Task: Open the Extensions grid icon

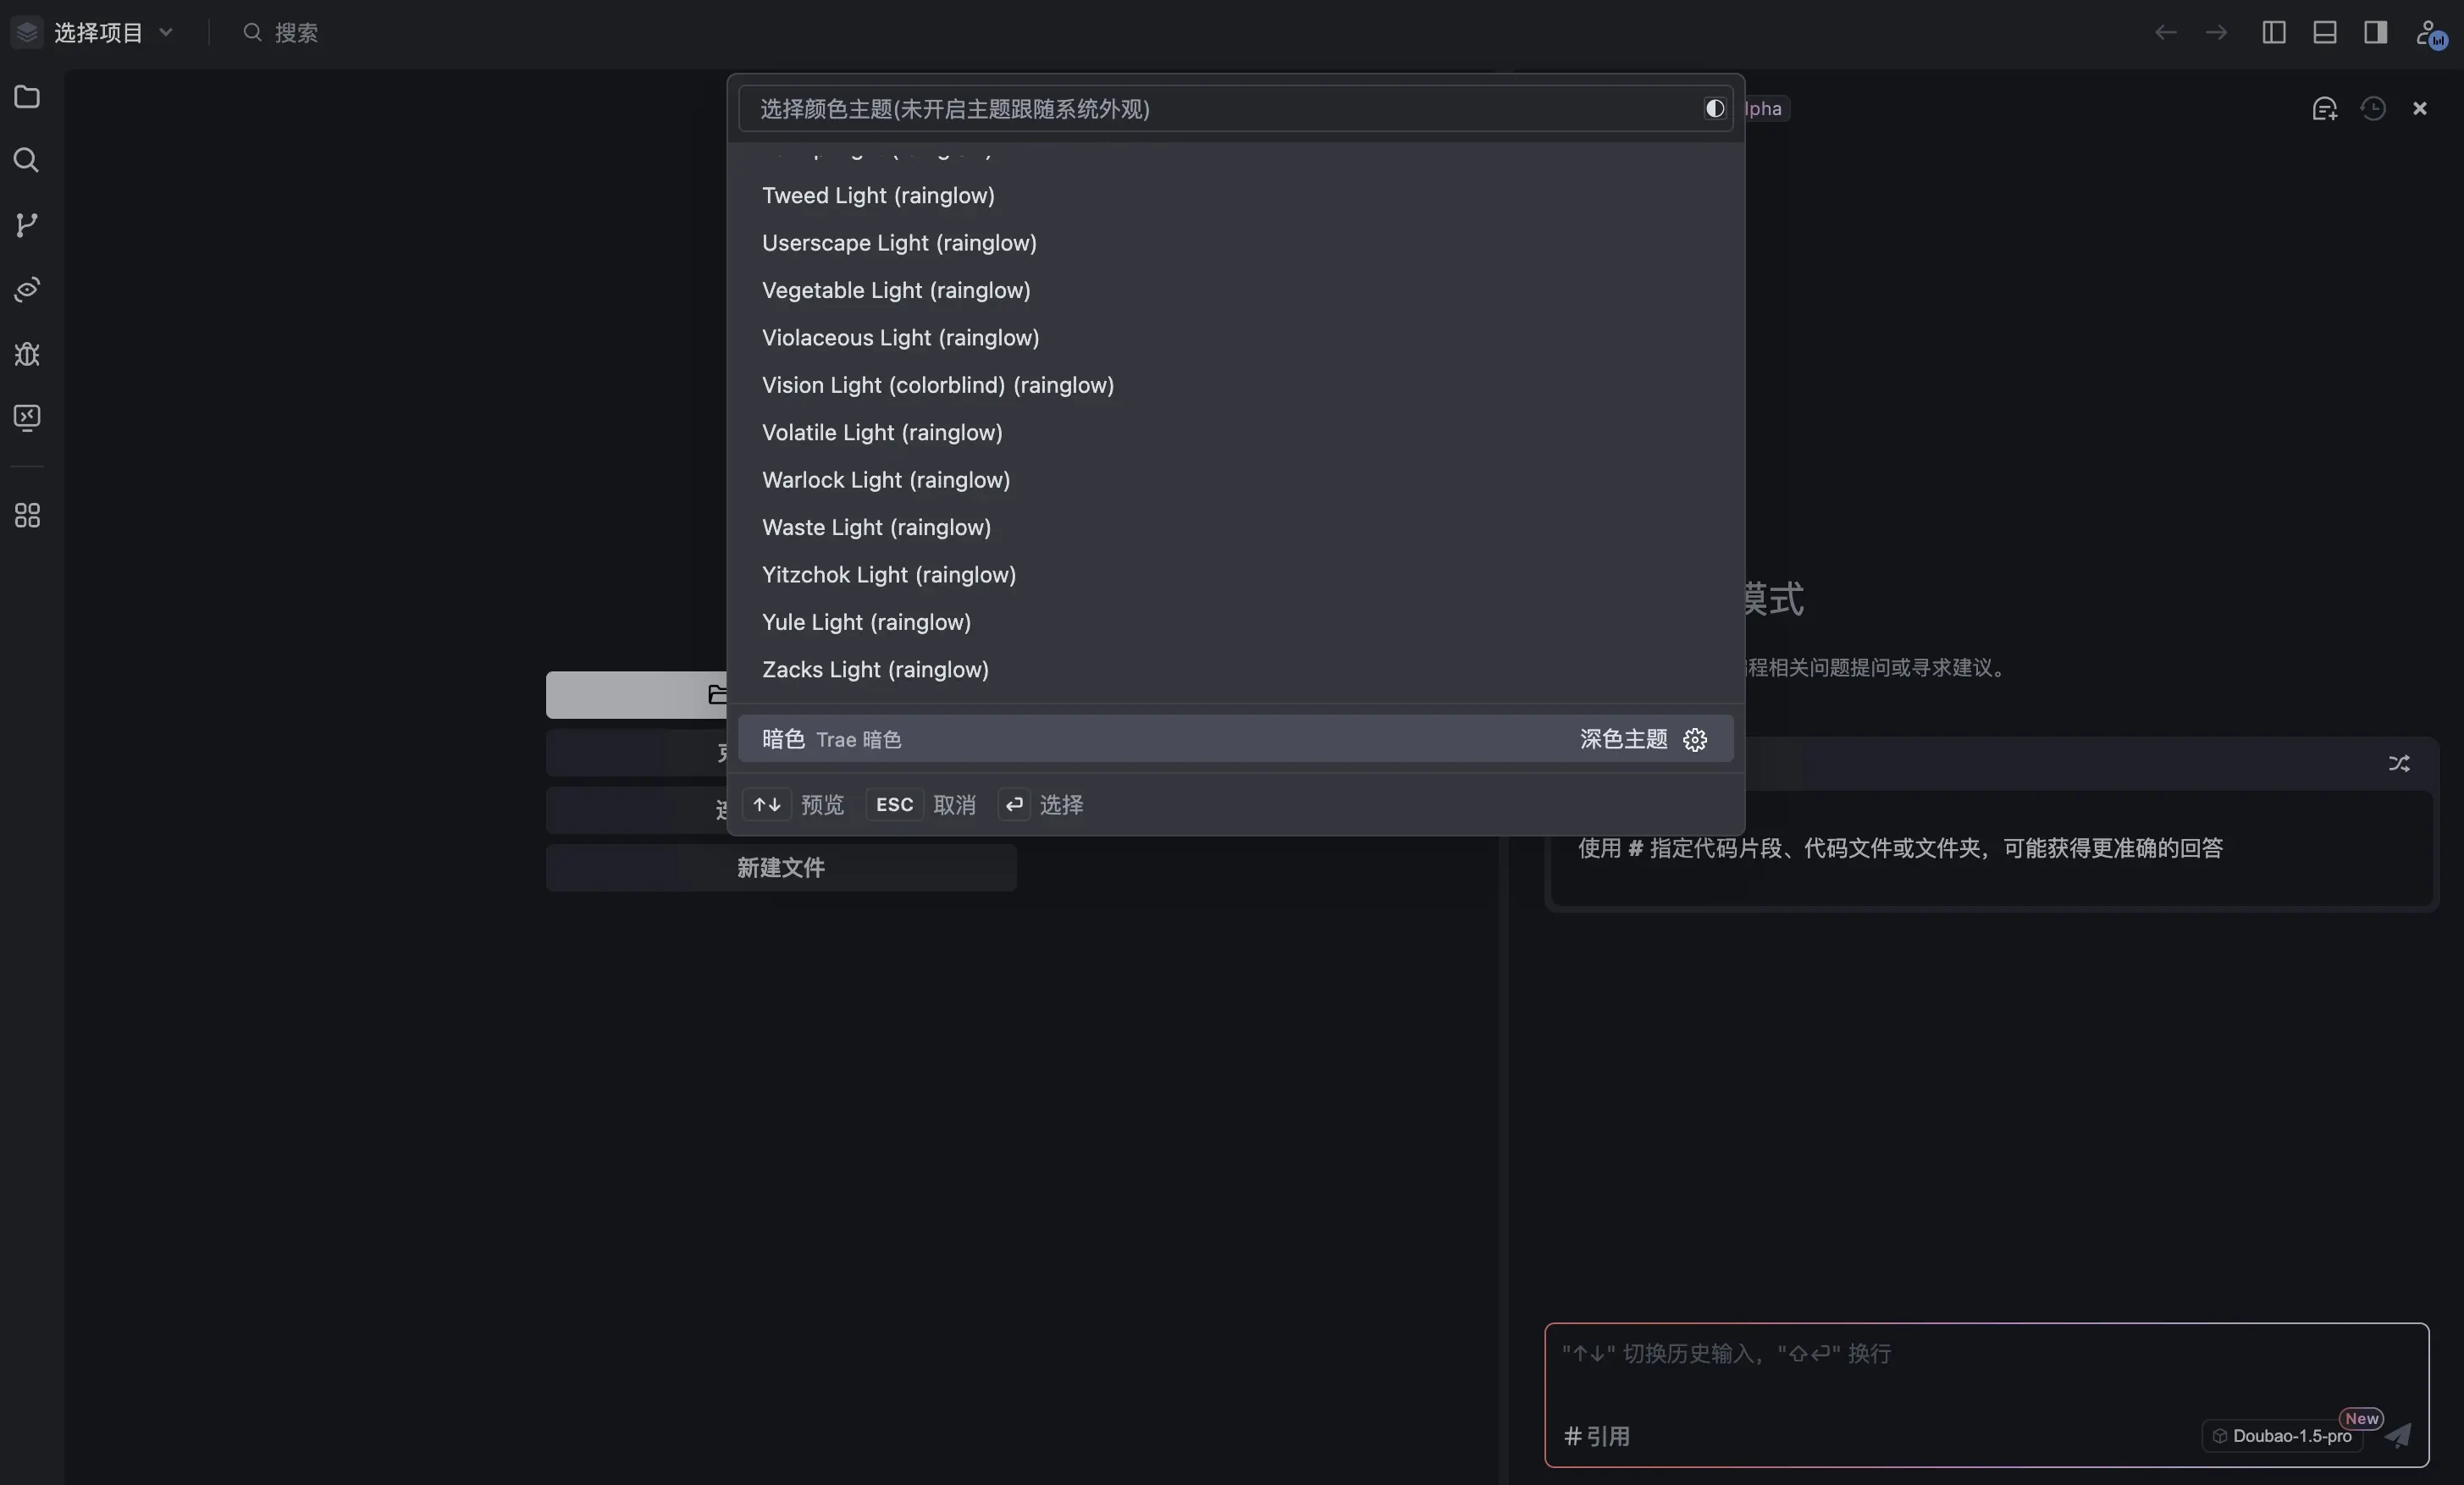Action: click(x=27, y=515)
